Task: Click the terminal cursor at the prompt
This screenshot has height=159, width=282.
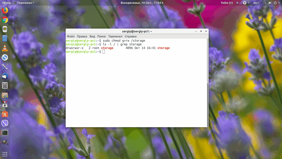Action: point(104,52)
